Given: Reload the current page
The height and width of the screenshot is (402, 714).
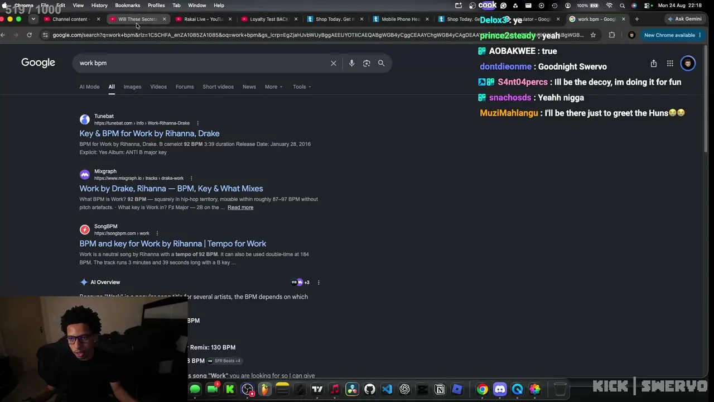Looking at the screenshot, I should click(x=29, y=35).
